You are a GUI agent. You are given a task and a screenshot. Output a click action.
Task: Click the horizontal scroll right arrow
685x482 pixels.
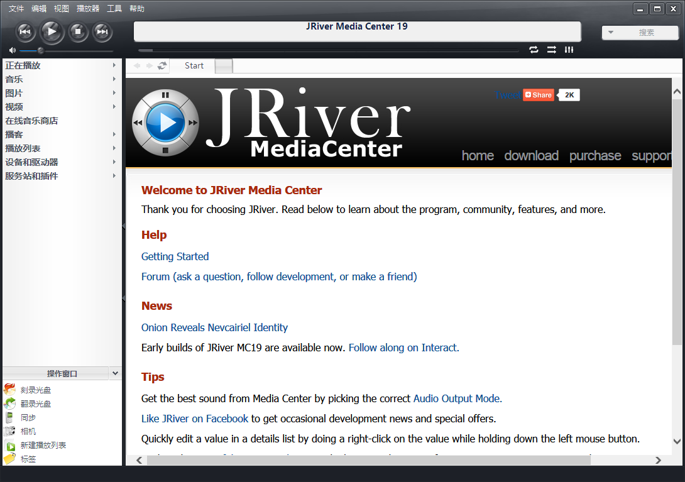[658, 460]
